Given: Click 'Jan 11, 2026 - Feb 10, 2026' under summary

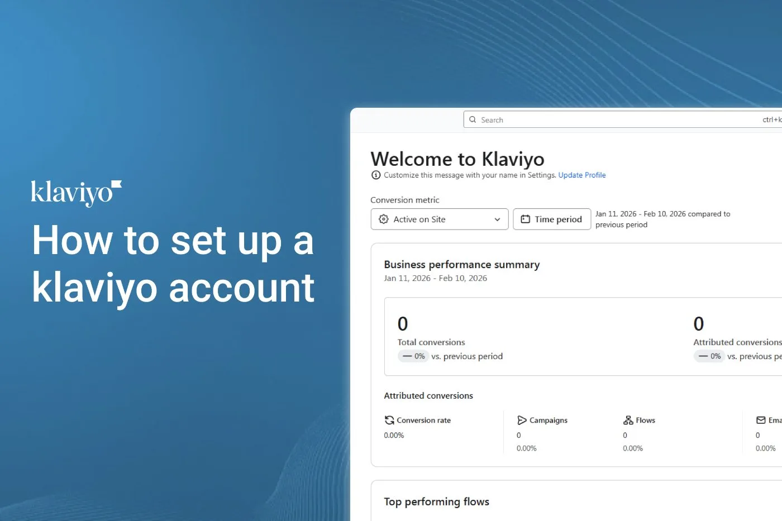Looking at the screenshot, I should point(436,278).
